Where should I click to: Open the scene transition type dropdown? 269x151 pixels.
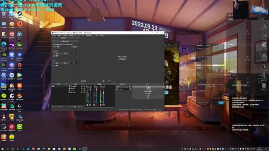122,87
